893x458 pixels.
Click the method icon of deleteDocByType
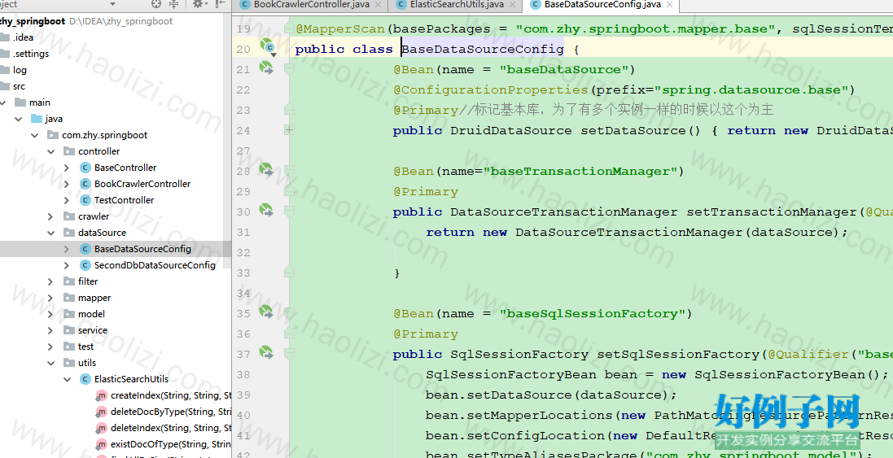[102, 412]
